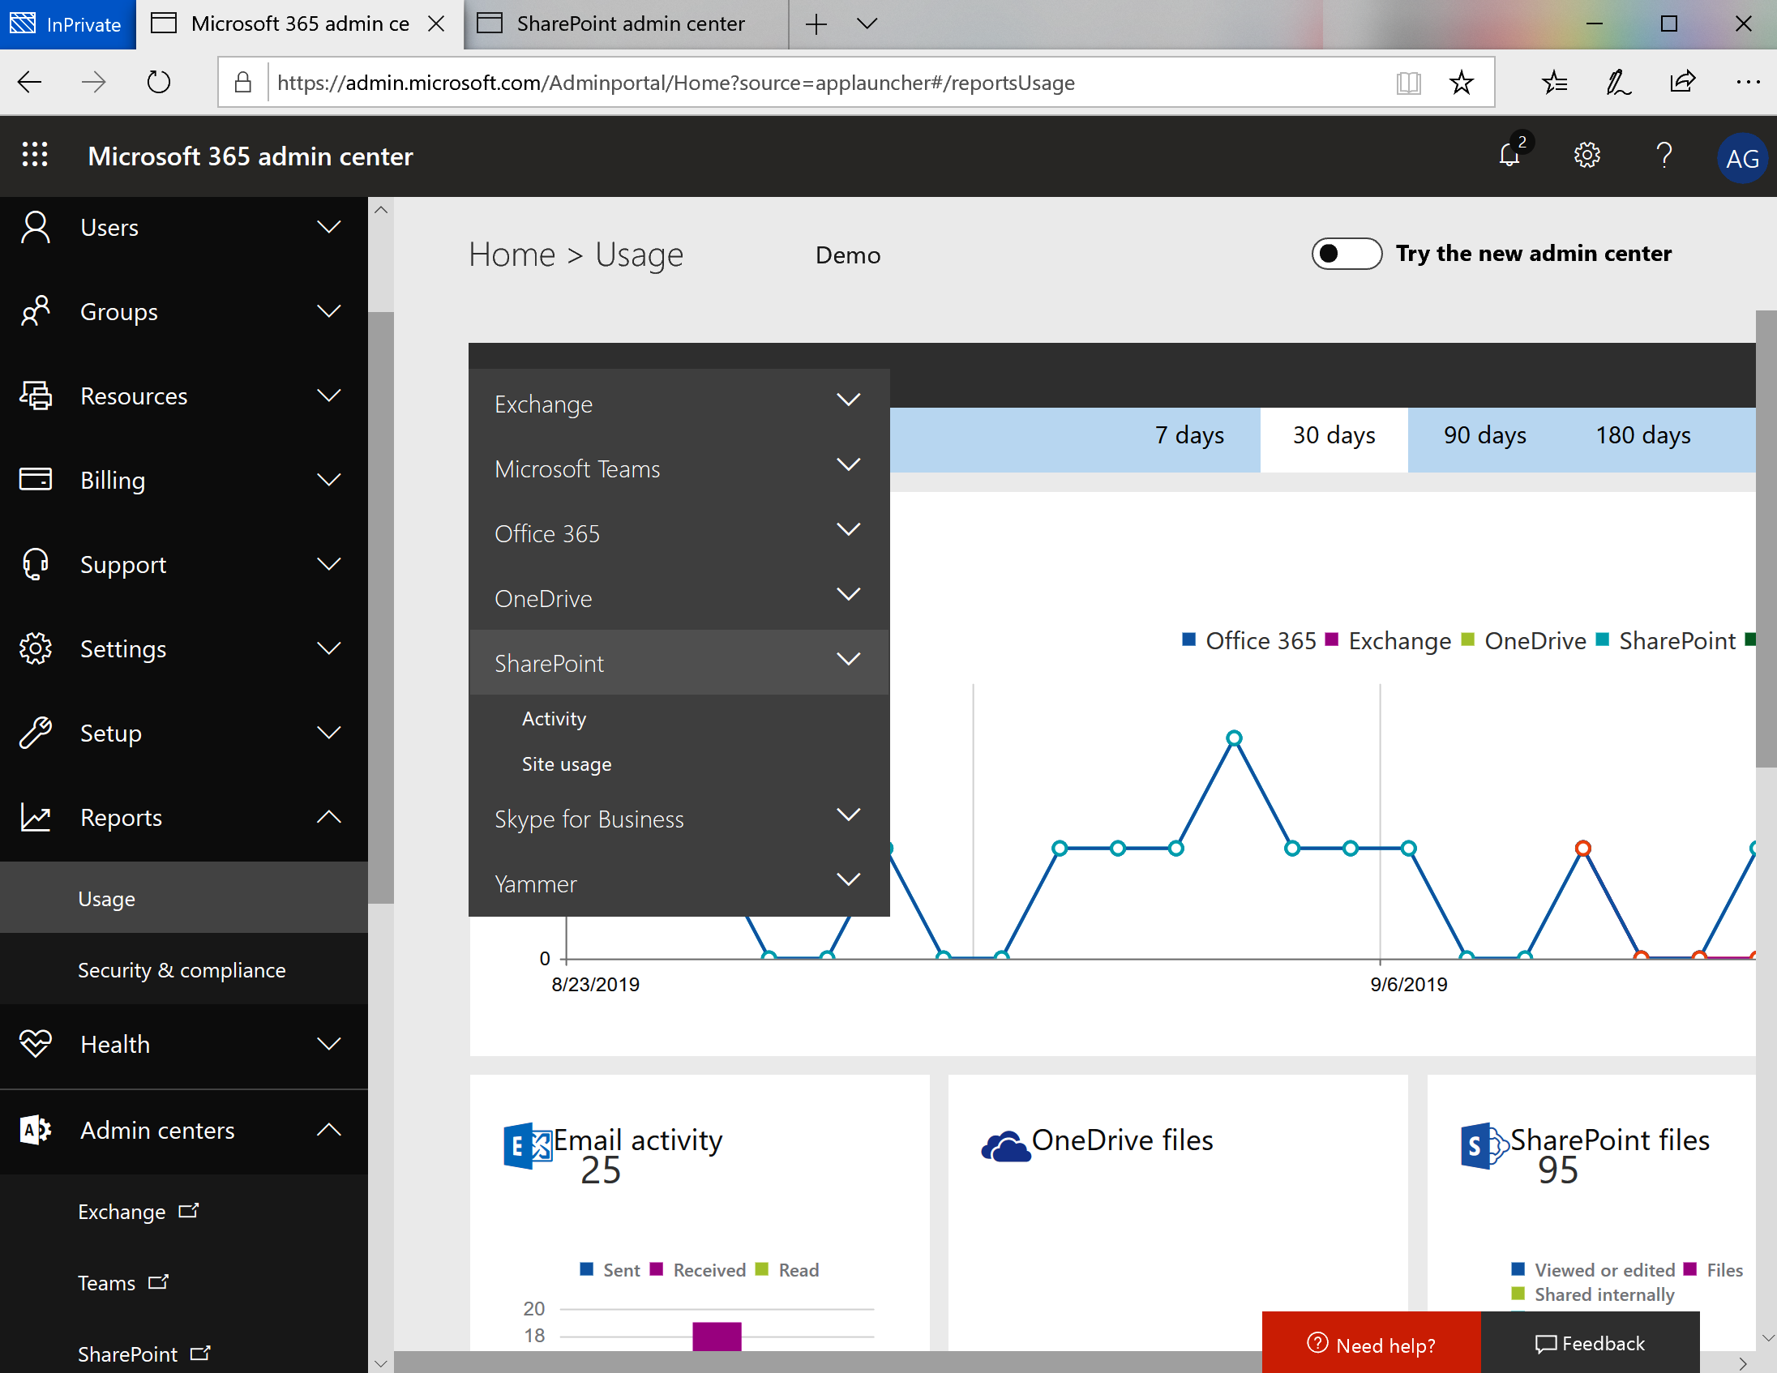Expand the Exchange reports dropdown section

[679, 404]
